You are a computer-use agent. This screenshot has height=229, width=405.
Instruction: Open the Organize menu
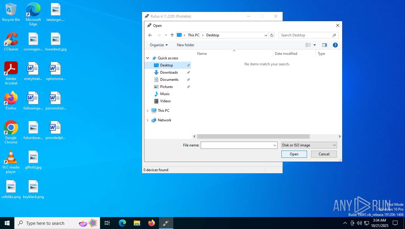159,45
